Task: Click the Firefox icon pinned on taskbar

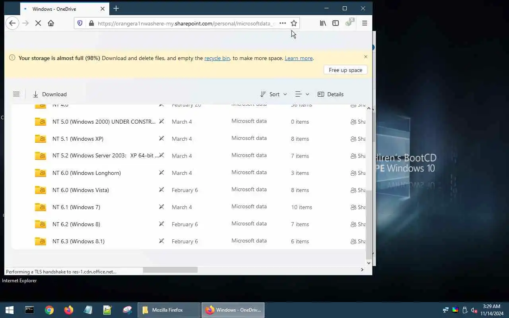Action: click(x=69, y=310)
